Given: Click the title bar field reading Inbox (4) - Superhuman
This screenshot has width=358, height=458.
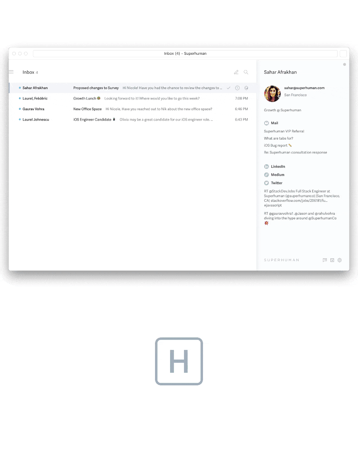Looking at the screenshot, I should (x=185, y=54).
